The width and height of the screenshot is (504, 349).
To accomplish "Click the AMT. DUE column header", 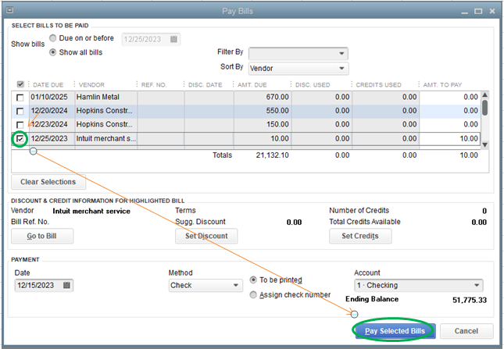I will (x=252, y=85).
